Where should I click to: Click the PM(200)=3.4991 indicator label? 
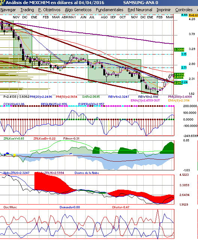[180, 97]
